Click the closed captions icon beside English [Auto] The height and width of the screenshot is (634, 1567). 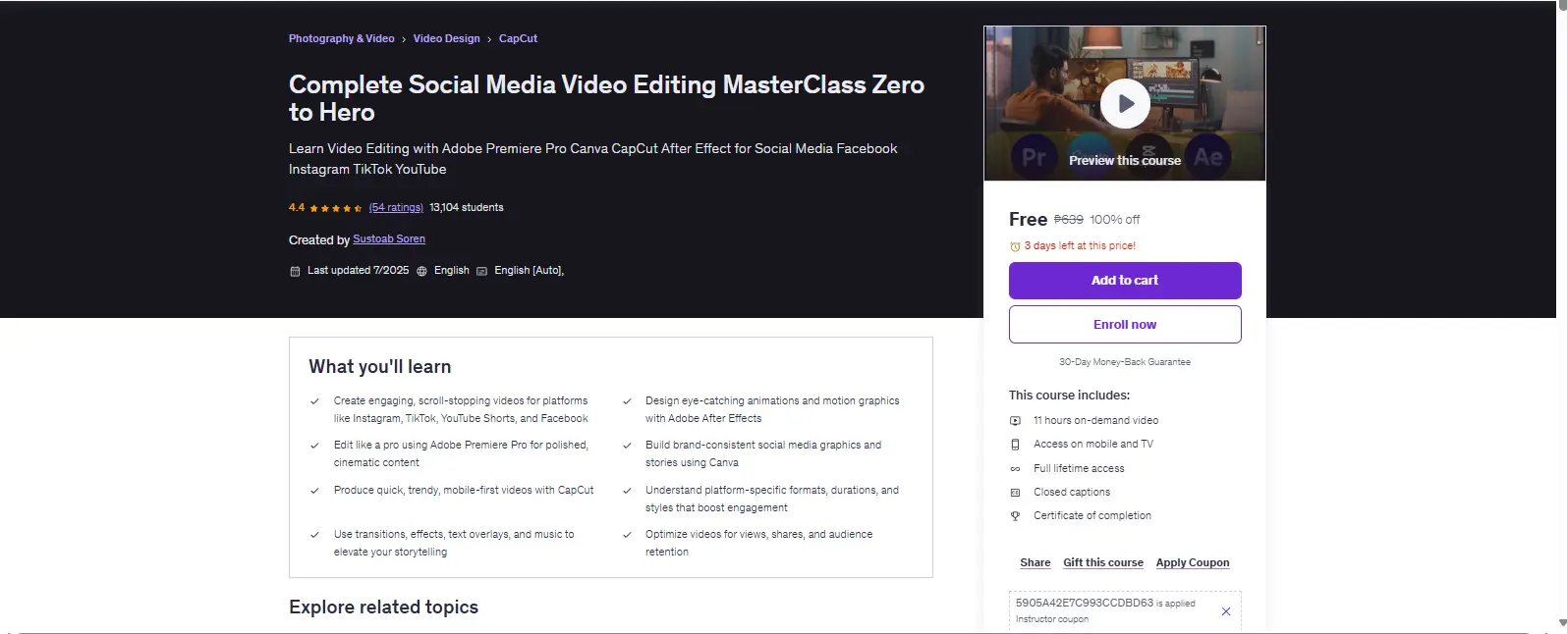pos(481,271)
